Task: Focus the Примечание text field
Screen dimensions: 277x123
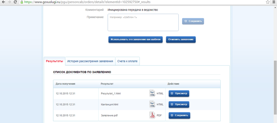Action: click(x=143, y=22)
